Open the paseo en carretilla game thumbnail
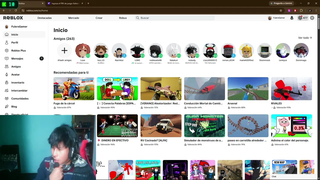The width and height of the screenshot is (320, 180). click(x=248, y=126)
